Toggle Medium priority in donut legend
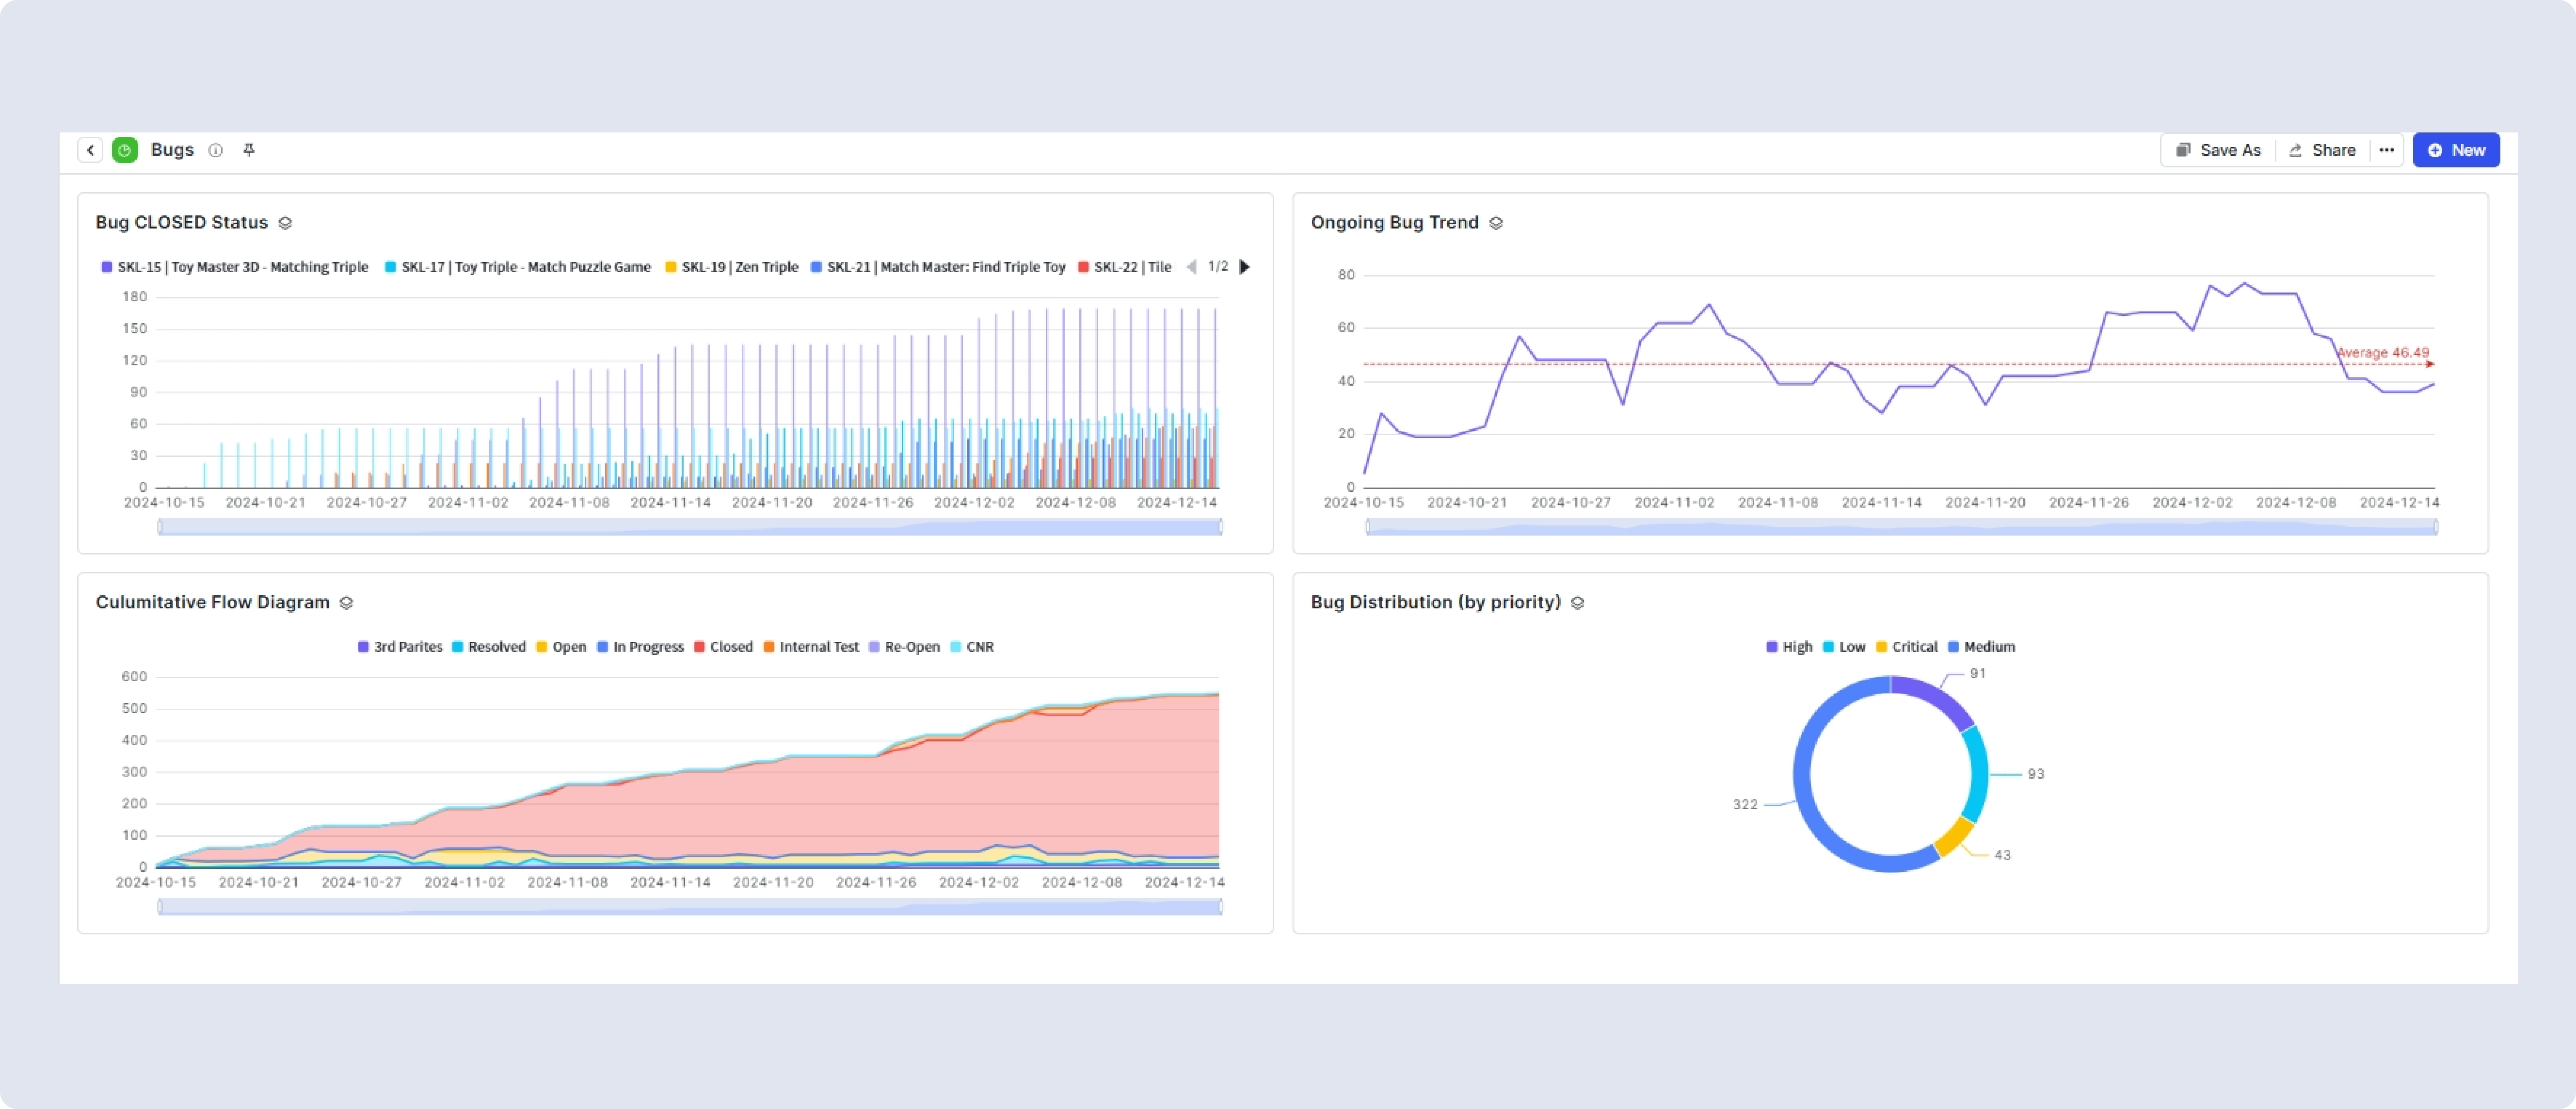Viewport: 2576px width, 1109px height. coord(1982,647)
